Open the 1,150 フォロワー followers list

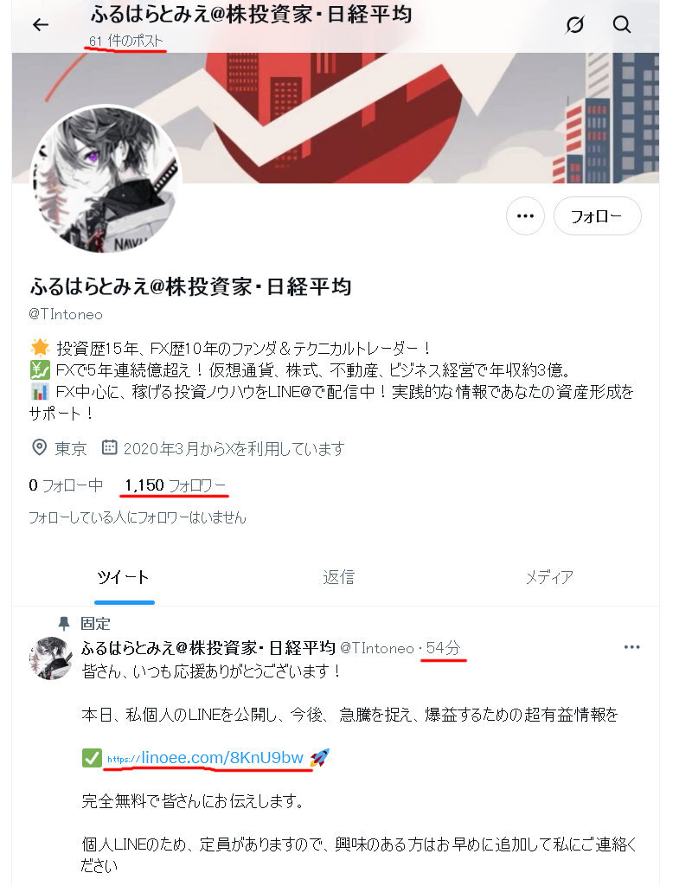(x=175, y=485)
